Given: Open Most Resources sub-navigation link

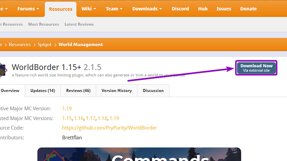Looking at the screenshot, I should (43, 24).
